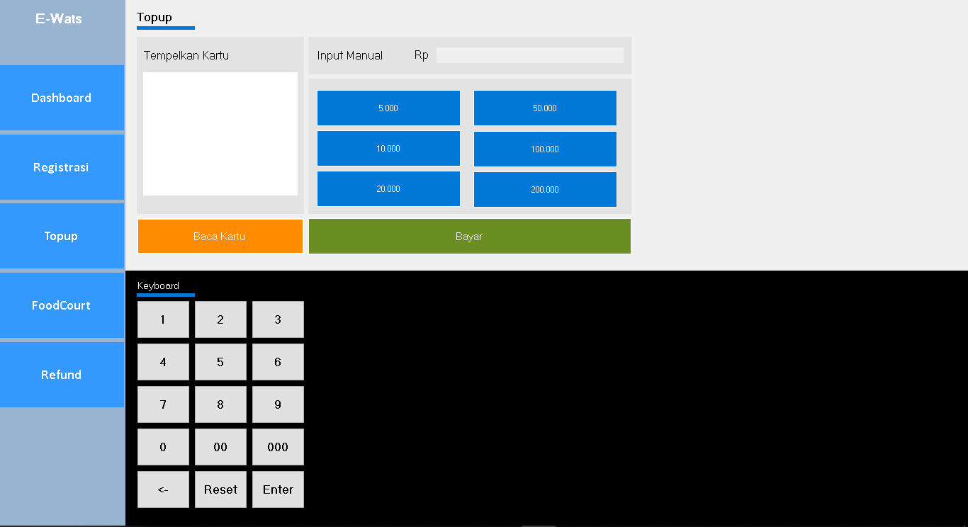This screenshot has width=968, height=527.
Task: Pick the 200.000 topup amount
Action: point(545,190)
